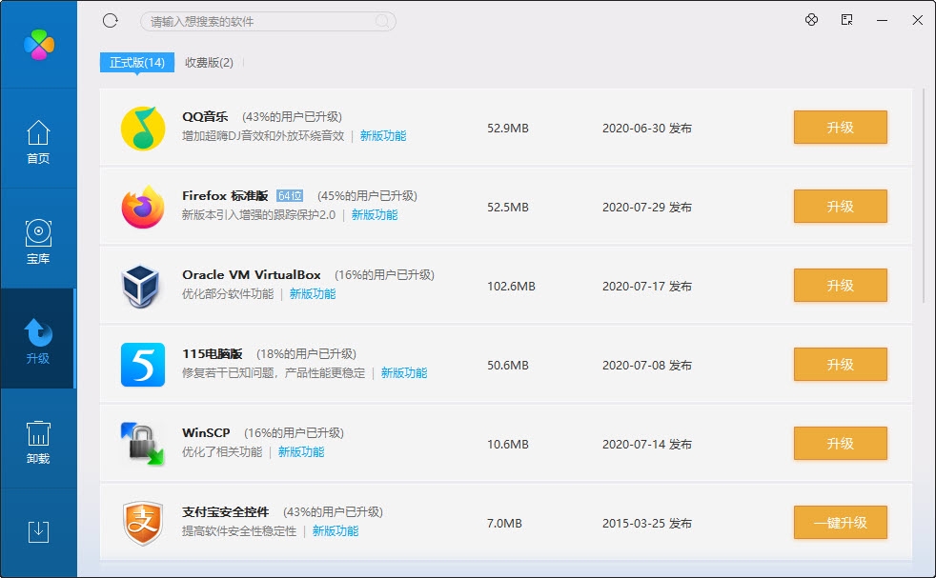Click the 115电脑版 app icon
The image size is (936, 578).
click(x=143, y=365)
